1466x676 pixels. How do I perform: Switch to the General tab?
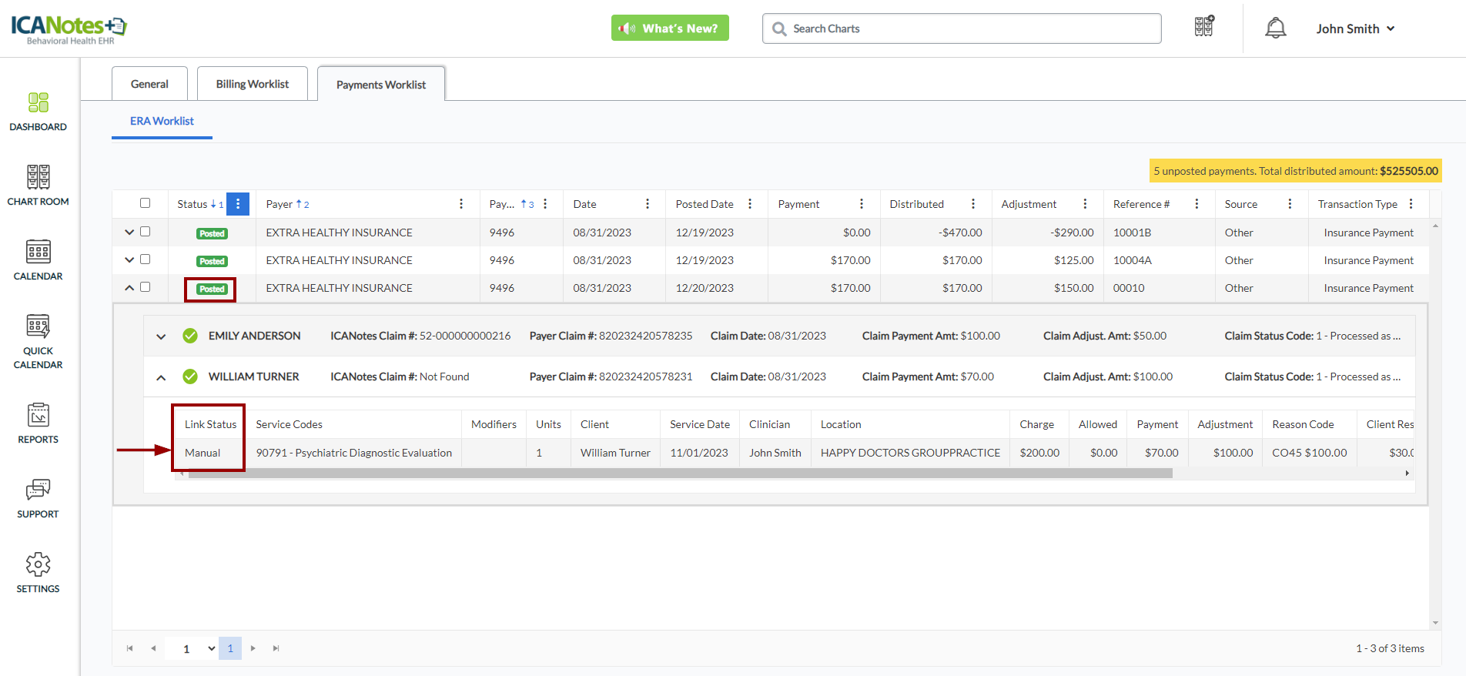click(x=149, y=84)
